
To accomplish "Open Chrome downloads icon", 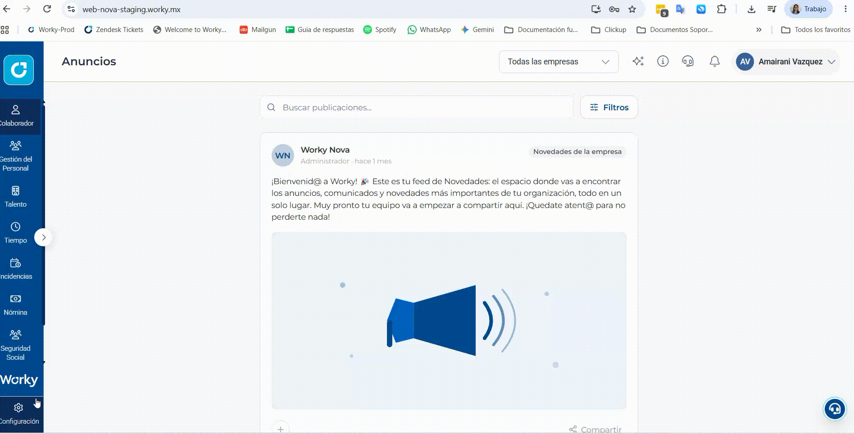I will pyautogui.click(x=751, y=9).
